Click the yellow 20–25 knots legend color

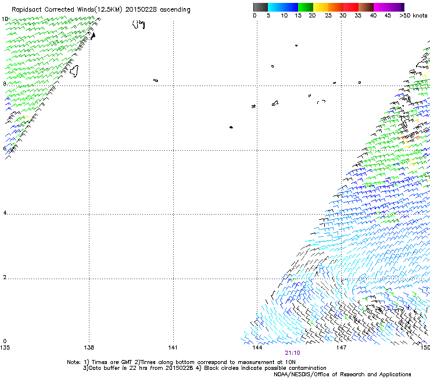[321, 7]
